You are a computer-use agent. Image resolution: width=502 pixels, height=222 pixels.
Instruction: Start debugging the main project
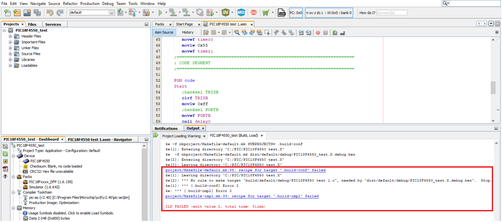coord(210,12)
